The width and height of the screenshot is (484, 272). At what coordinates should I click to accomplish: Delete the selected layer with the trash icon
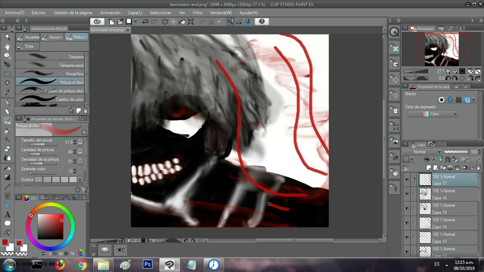click(x=478, y=168)
